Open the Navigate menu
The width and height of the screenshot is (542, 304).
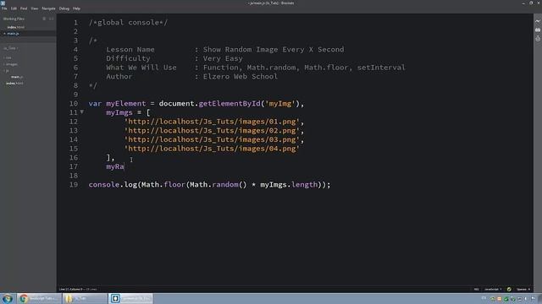(49, 8)
